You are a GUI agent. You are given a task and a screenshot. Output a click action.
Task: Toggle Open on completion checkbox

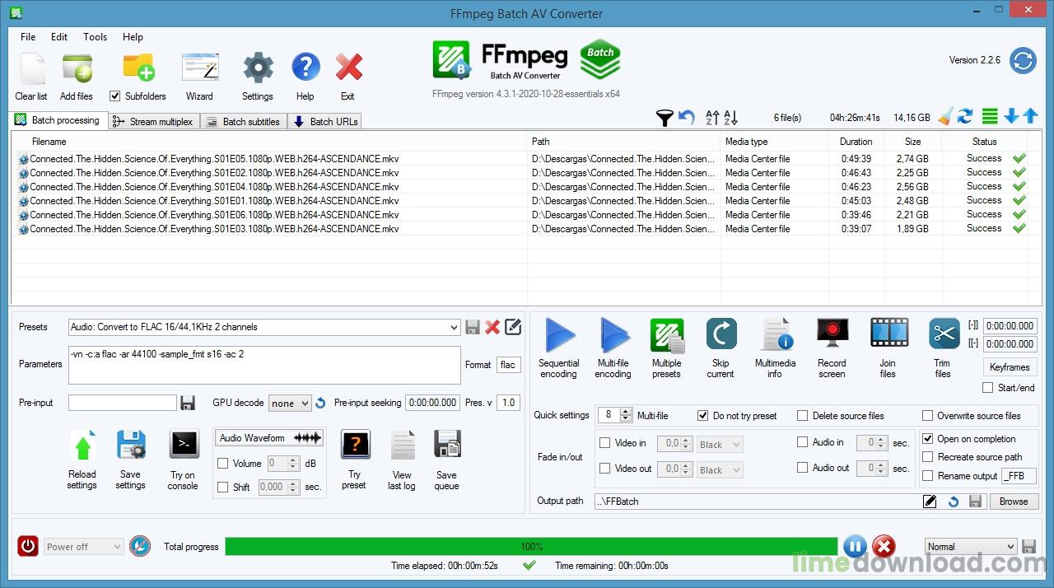928,439
